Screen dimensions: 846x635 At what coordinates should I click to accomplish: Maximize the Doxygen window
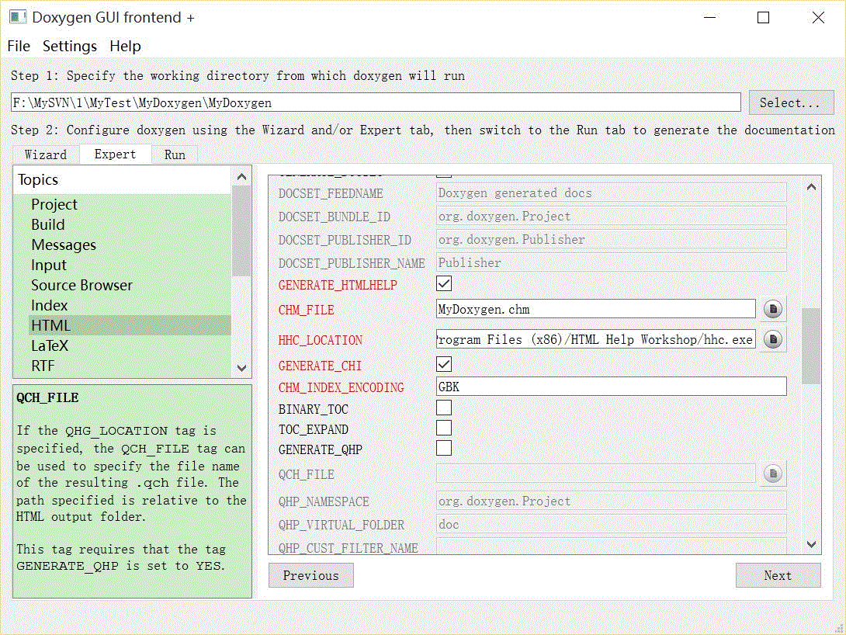(764, 17)
